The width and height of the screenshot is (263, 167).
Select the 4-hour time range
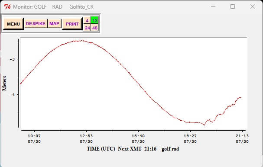coord(87,20)
